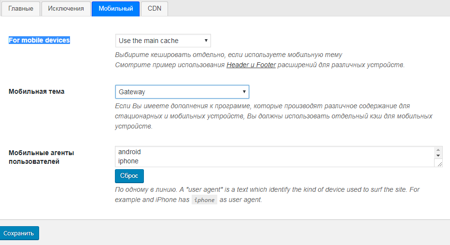Click the Сброс reset button

coord(129,176)
